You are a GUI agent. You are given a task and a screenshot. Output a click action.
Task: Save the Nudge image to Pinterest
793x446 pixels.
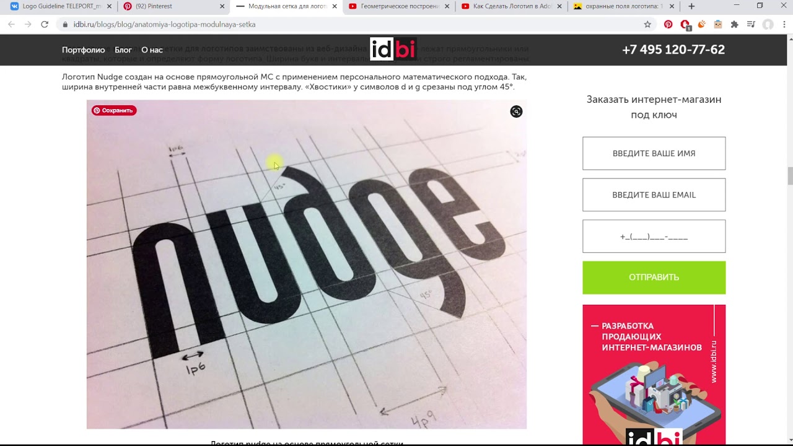coord(114,110)
